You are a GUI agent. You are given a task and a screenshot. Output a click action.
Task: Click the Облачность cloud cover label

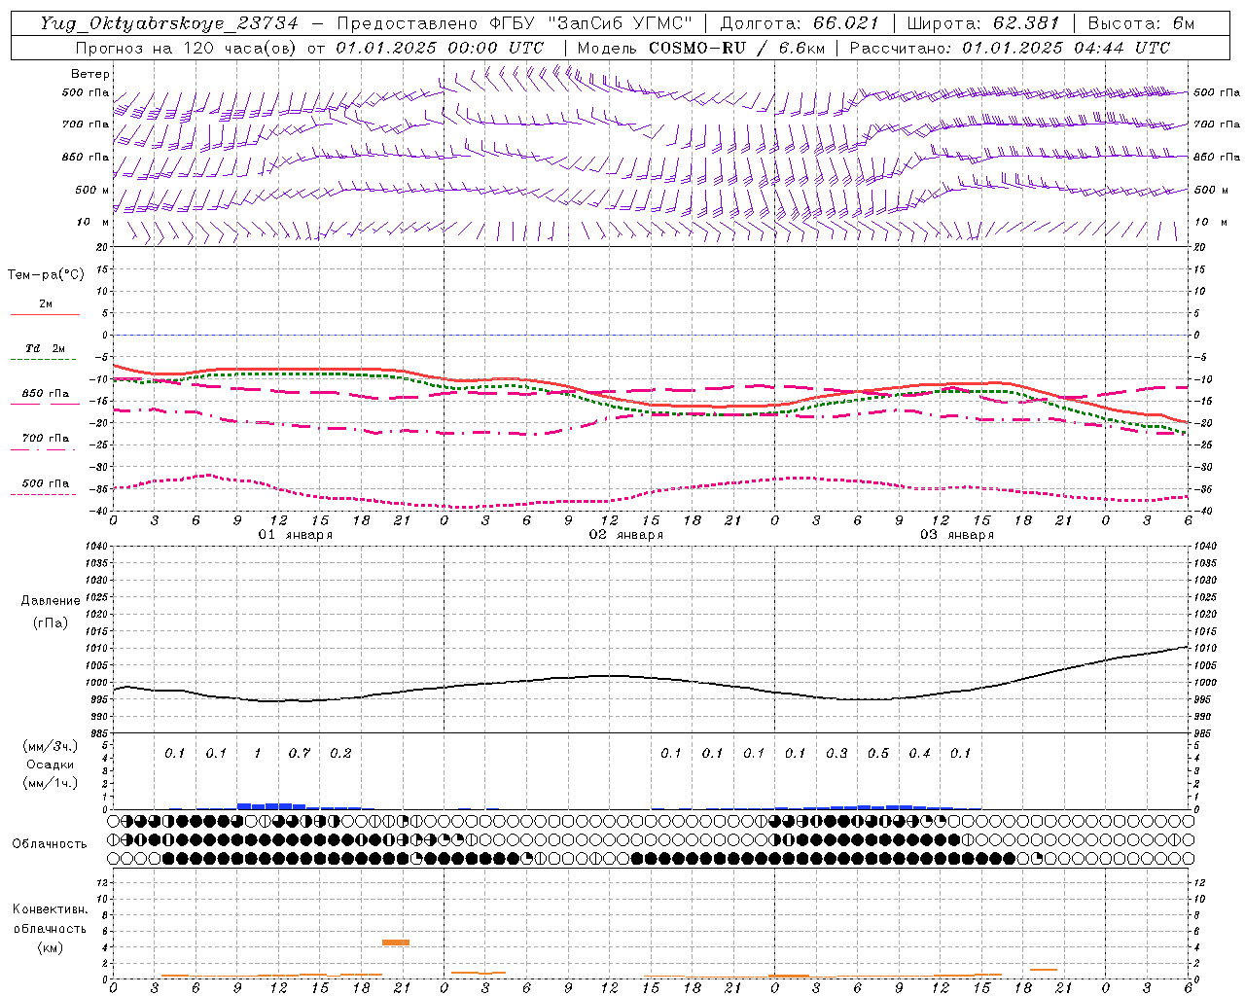(50, 843)
